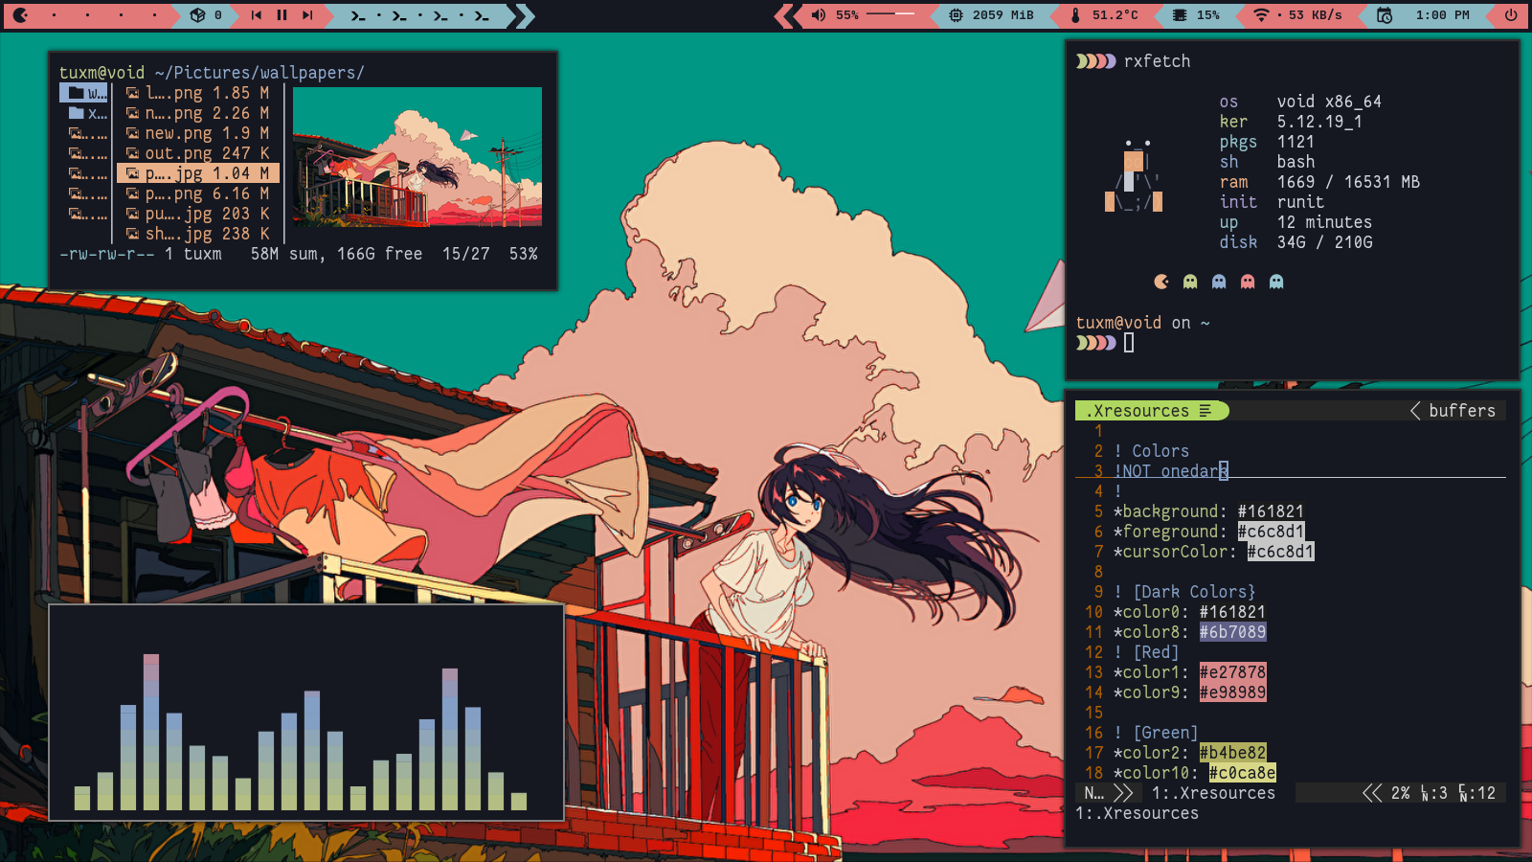Viewport: 1532px width, 862px height.
Task: Click the ! [Green] comment line
Action: tap(1156, 733)
